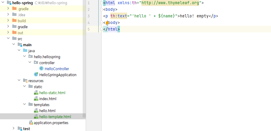Image resolution: width=271 pixels, height=131 pixels.
Task: Click the xmlns:th attribute on line 1
Action: (127, 3)
